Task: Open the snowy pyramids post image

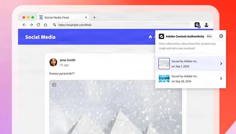Action: coord(116,107)
